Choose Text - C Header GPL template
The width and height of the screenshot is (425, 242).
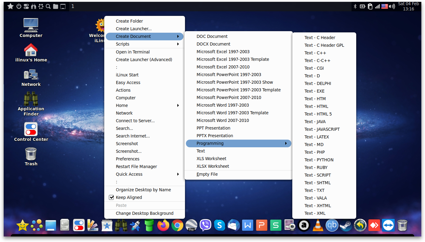[324, 45]
